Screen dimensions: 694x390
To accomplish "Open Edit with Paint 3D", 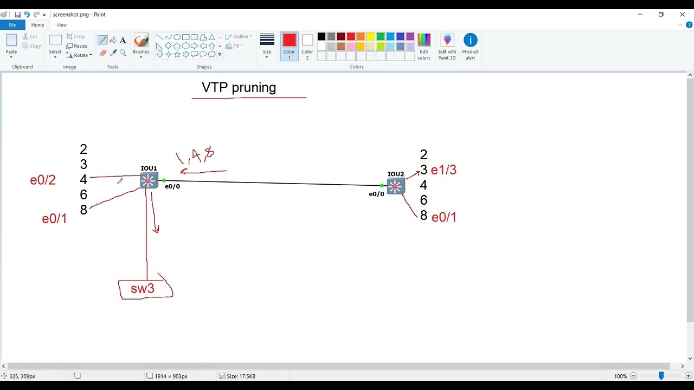I will click(447, 46).
